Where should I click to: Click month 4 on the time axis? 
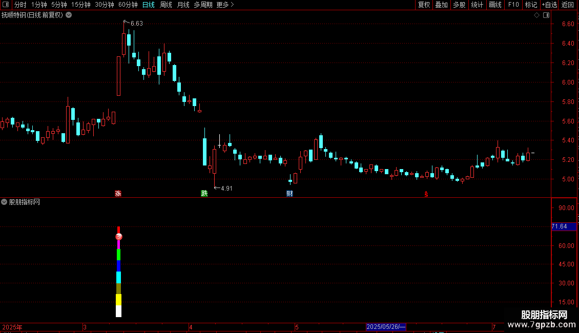(x=191, y=327)
